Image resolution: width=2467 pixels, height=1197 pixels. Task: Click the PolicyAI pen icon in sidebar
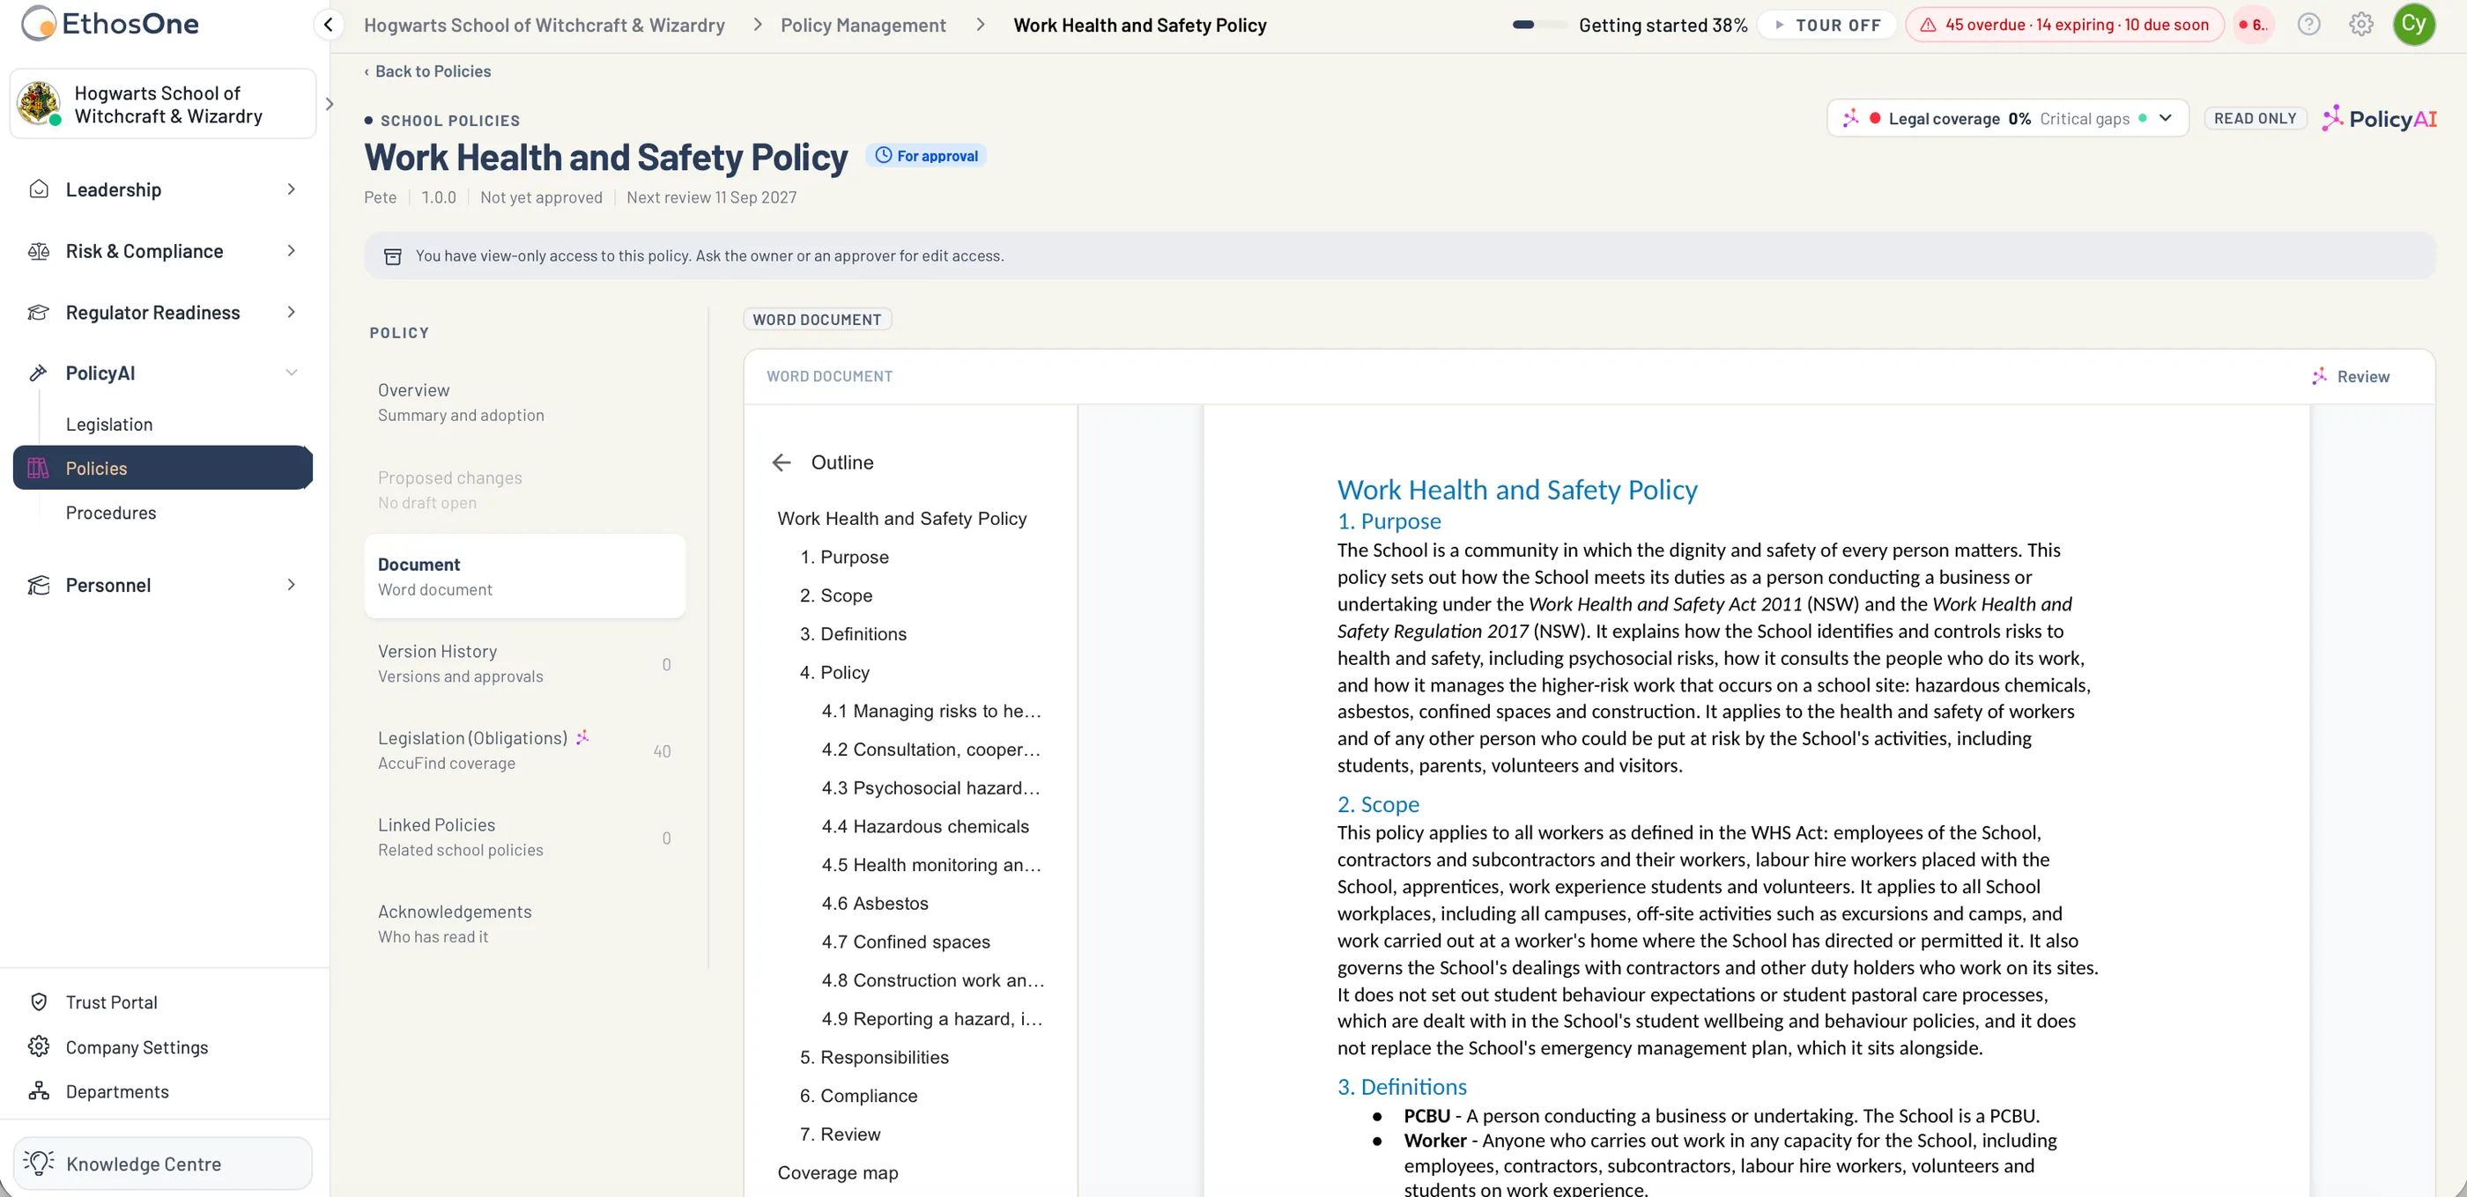[38, 373]
